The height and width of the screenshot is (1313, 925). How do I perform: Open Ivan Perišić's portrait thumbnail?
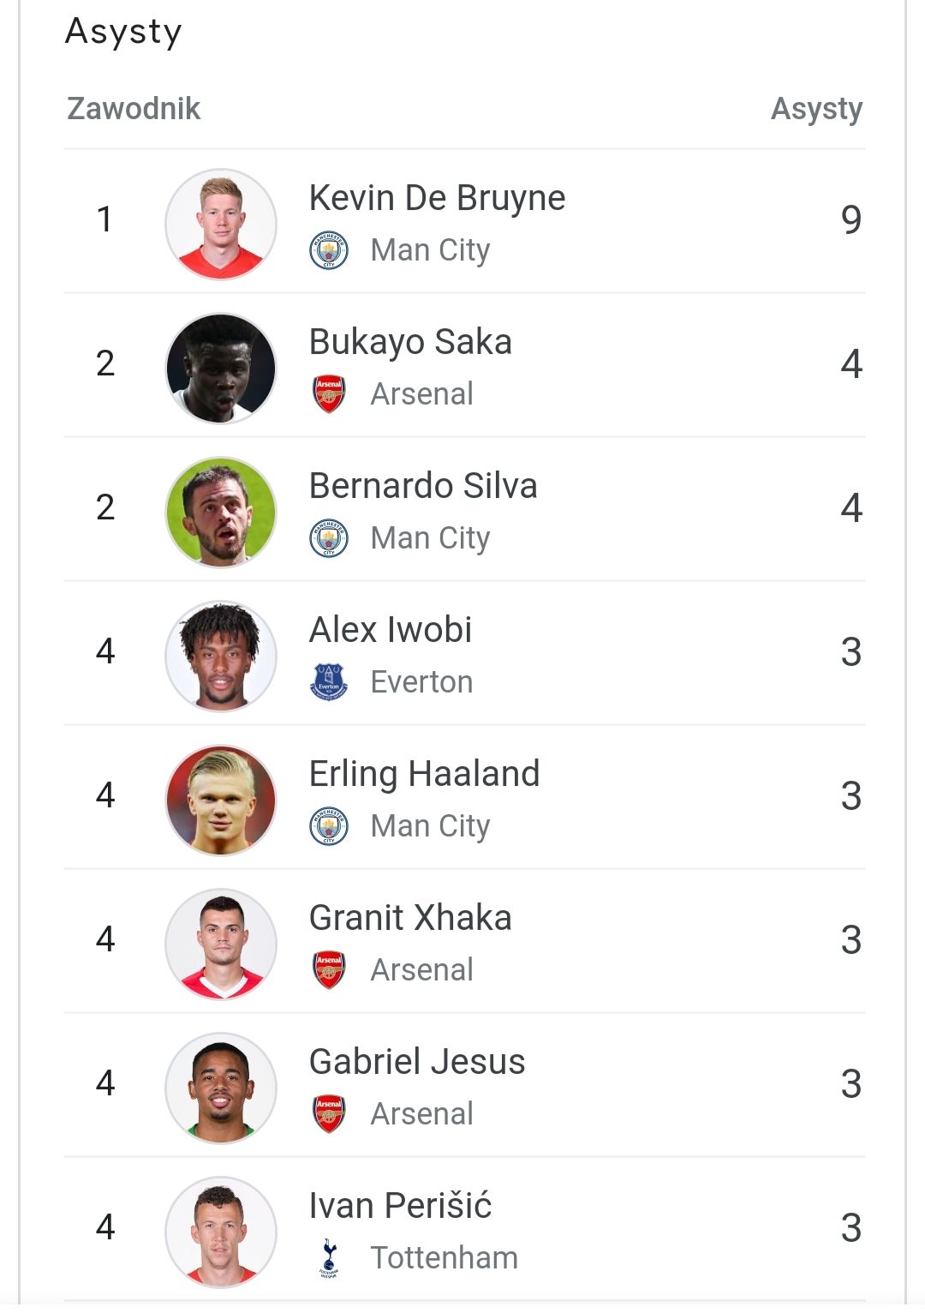click(221, 1232)
